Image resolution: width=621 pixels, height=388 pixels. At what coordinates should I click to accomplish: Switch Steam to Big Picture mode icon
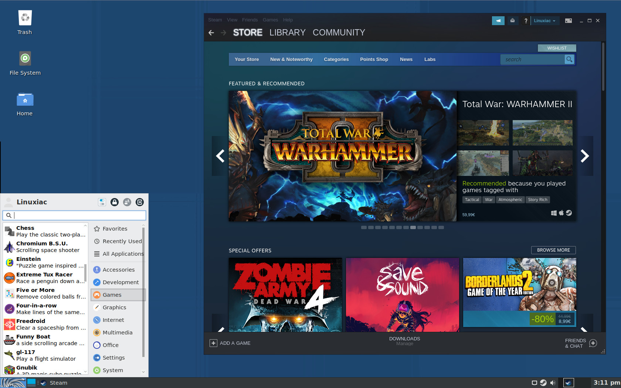pos(569,21)
